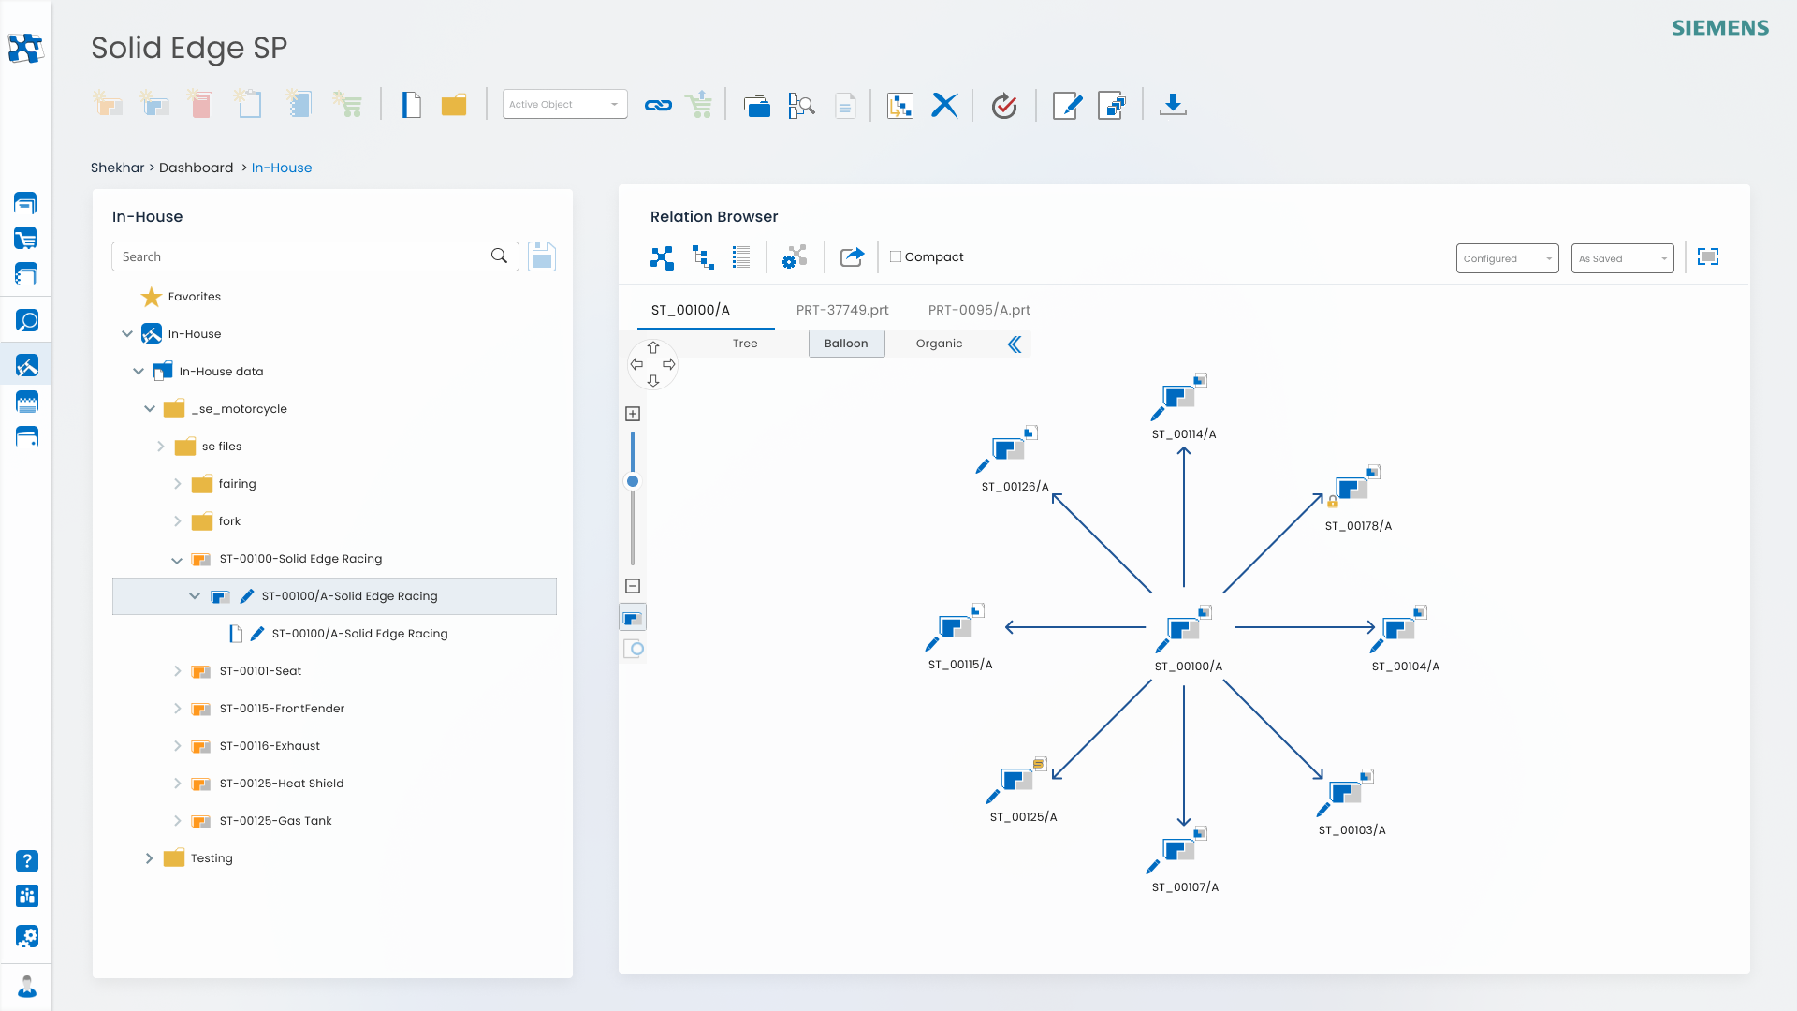Click the link objects chain icon
This screenshot has height=1011, width=1797.
[x=658, y=106]
